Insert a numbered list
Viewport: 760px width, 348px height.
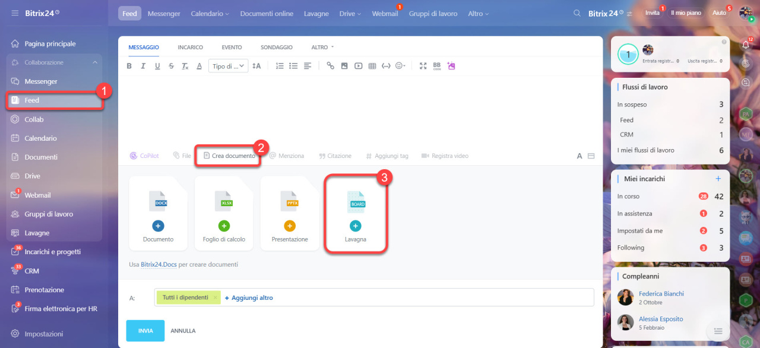click(280, 66)
